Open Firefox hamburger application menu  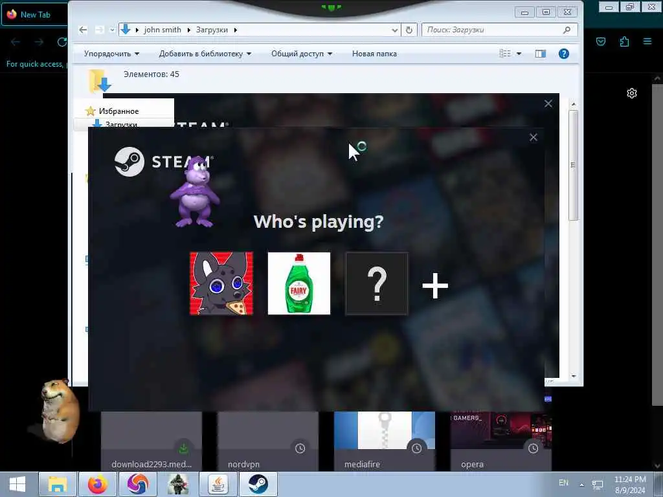tap(647, 41)
